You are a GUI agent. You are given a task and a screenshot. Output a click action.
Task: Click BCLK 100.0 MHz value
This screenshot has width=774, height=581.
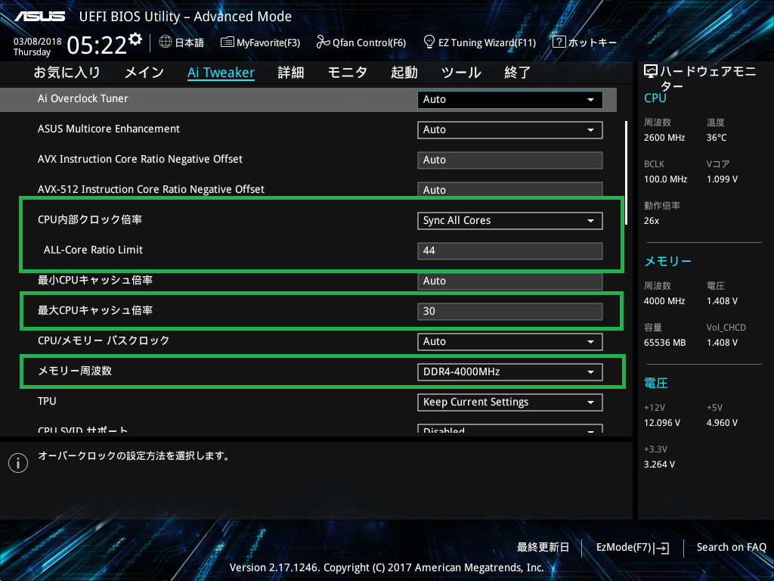(665, 179)
